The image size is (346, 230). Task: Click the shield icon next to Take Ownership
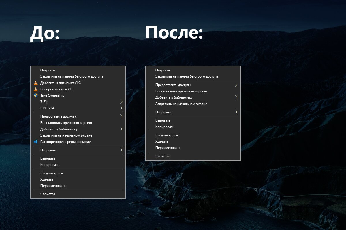click(x=36, y=95)
